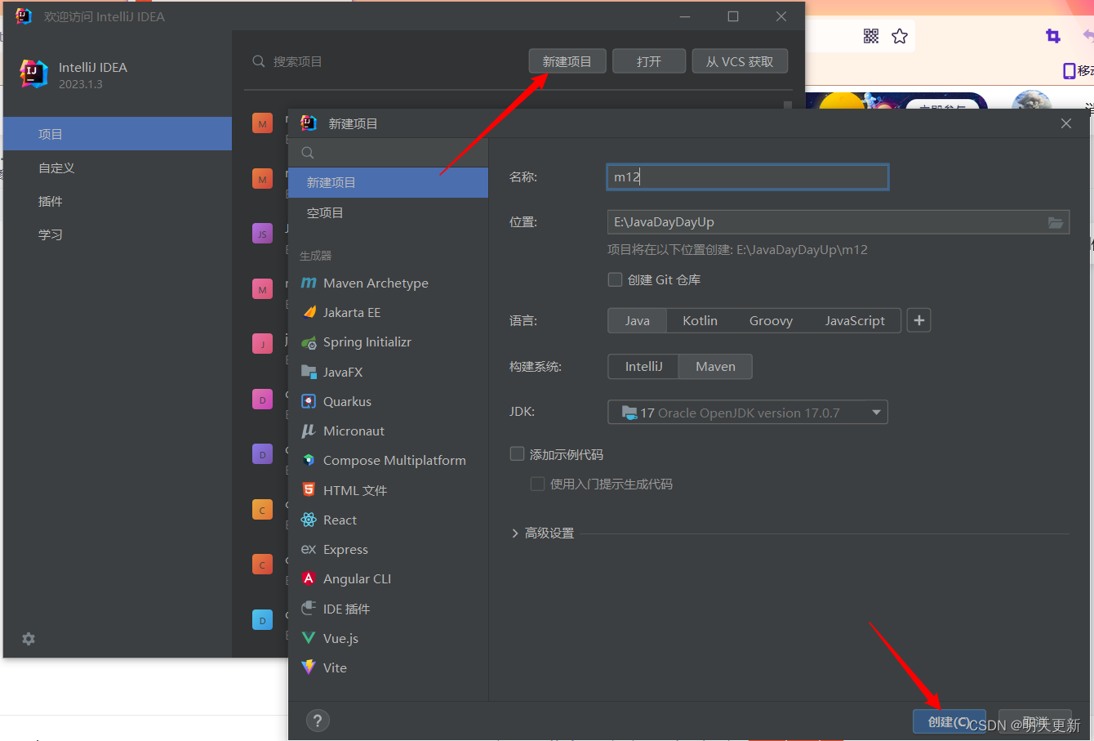The height and width of the screenshot is (741, 1094).
Task: Open the JDK version dropdown
Action: [x=748, y=413]
